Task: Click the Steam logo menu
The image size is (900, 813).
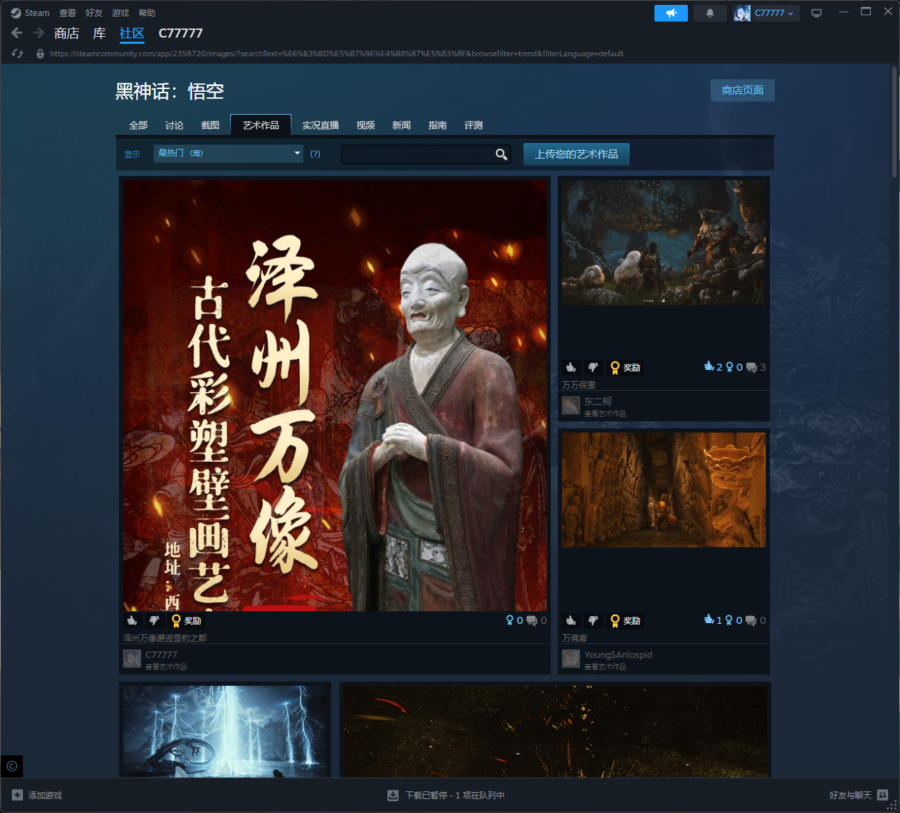Action: (30, 13)
